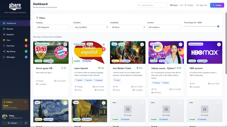Click the 2 available badge on HBO card
Image resolution: width=227 pixels, height=127 pixels.
click(x=202, y=61)
